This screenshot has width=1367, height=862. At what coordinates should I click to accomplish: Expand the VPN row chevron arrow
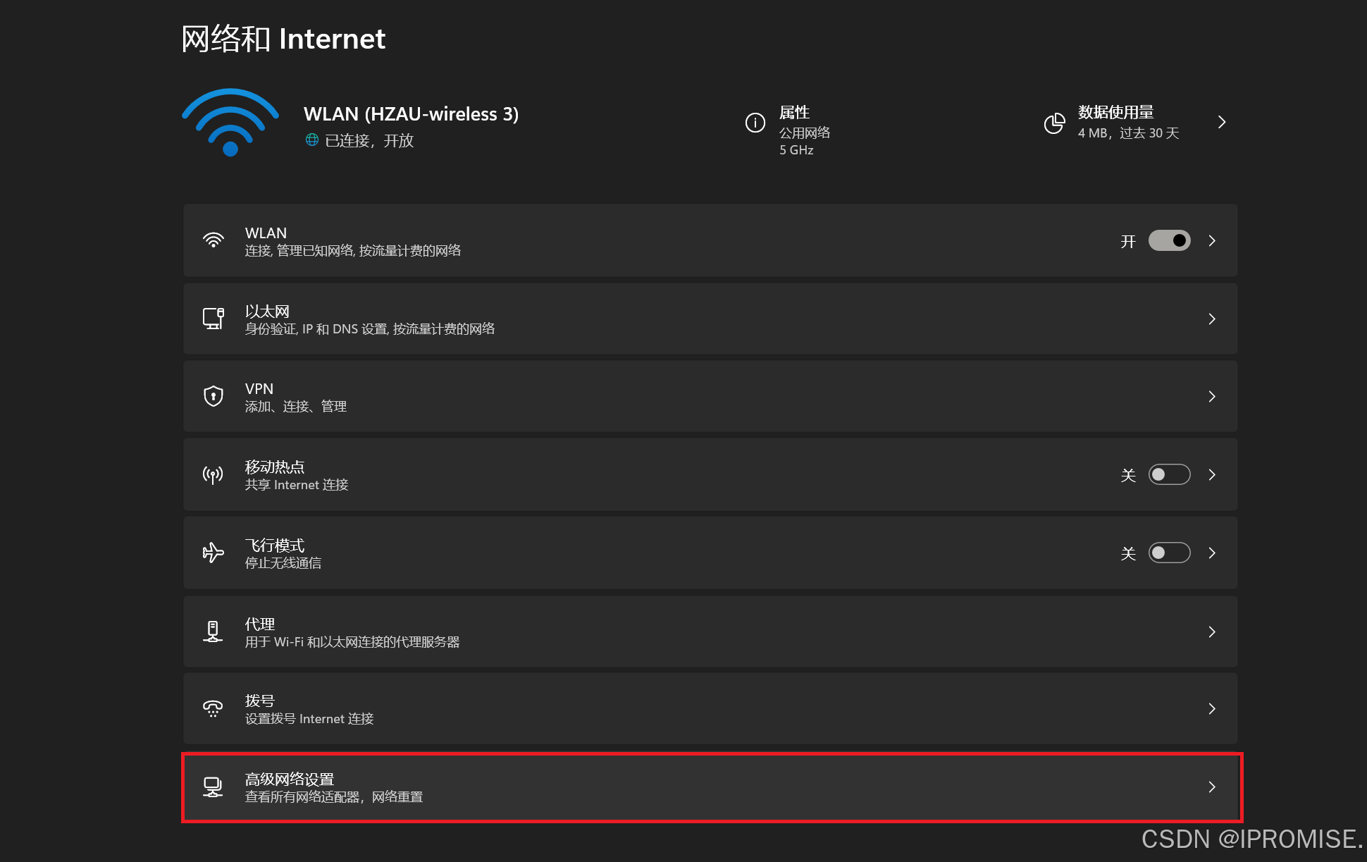pyautogui.click(x=1212, y=397)
